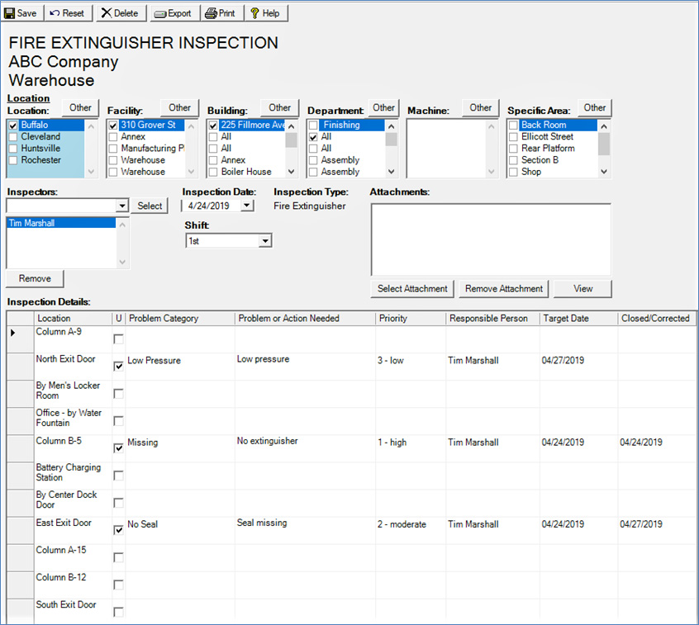Check the Ellicott Street specific area
Viewport: 699px width, 625px height.
point(514,137)
